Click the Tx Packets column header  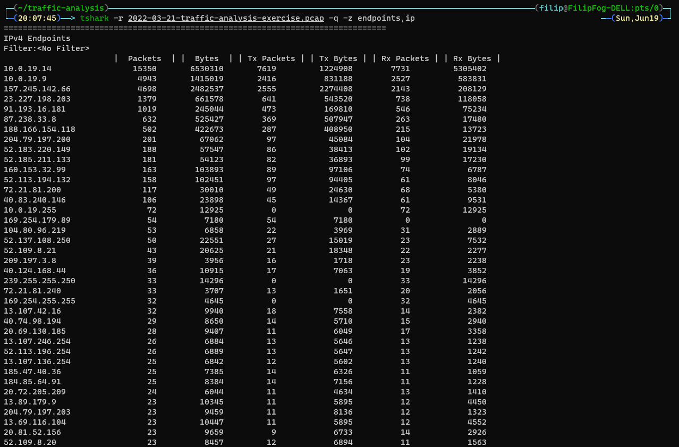tap(271, 58)
